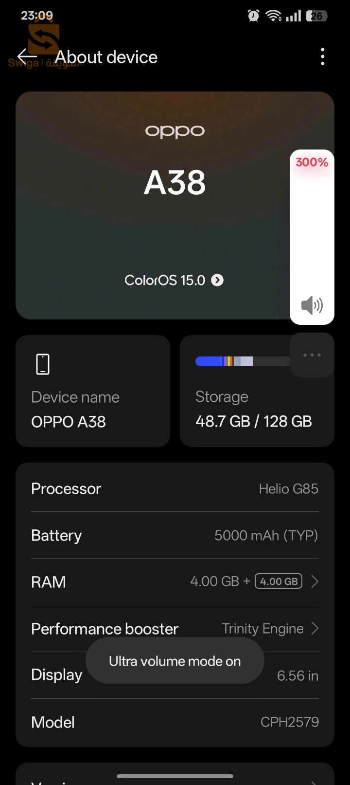The width and height of the screenshot is (350, 785).
Task: Open storage details via three-dot icon
Action: click(x=312, y=355)
